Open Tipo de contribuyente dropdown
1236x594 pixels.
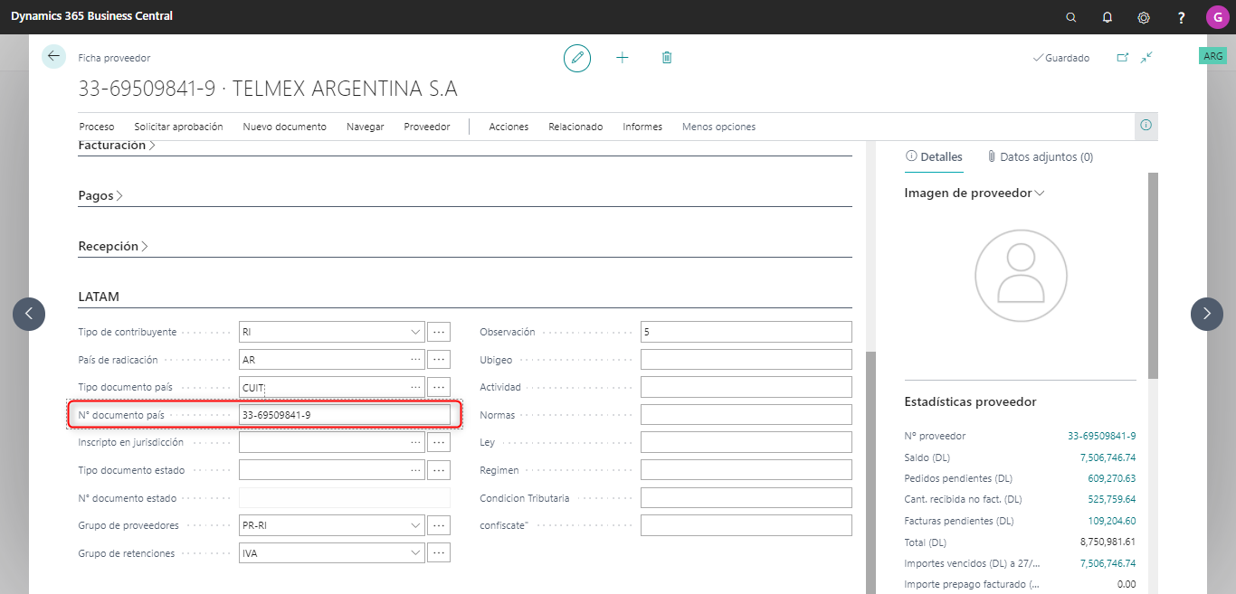(415, 332)
